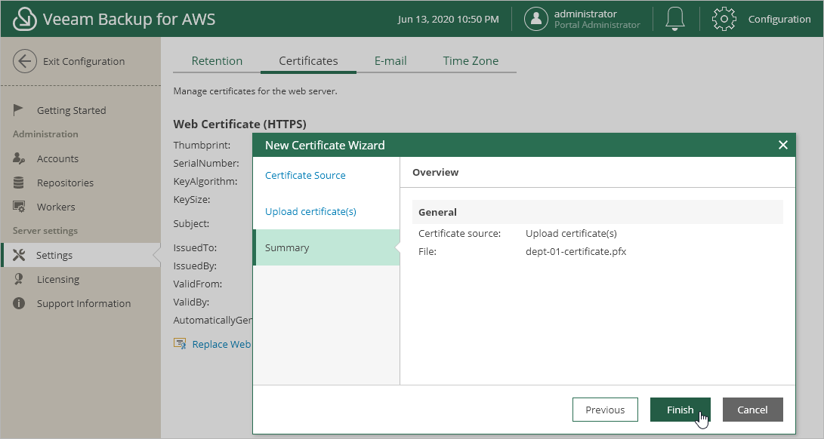Viewport: 824px width, 439px height.
Task: Select Settings in the sidebar
Action: coord(81,255)
